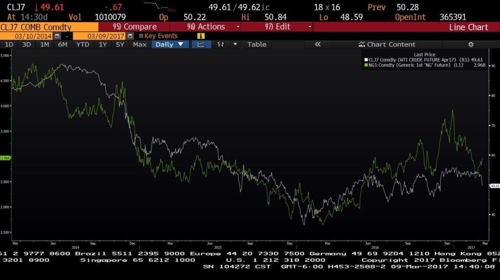The width and height of the screenshot is (500, 280).
Task: Switch to Table view
Action: click(257, 44)
